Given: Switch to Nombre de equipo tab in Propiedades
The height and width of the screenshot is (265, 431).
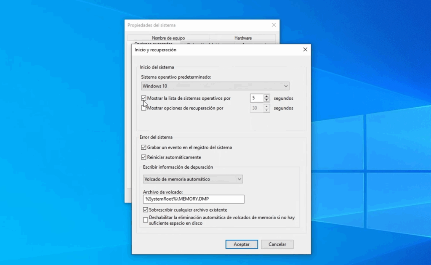Looking at the screenshot, I should (x=168, y=38).
